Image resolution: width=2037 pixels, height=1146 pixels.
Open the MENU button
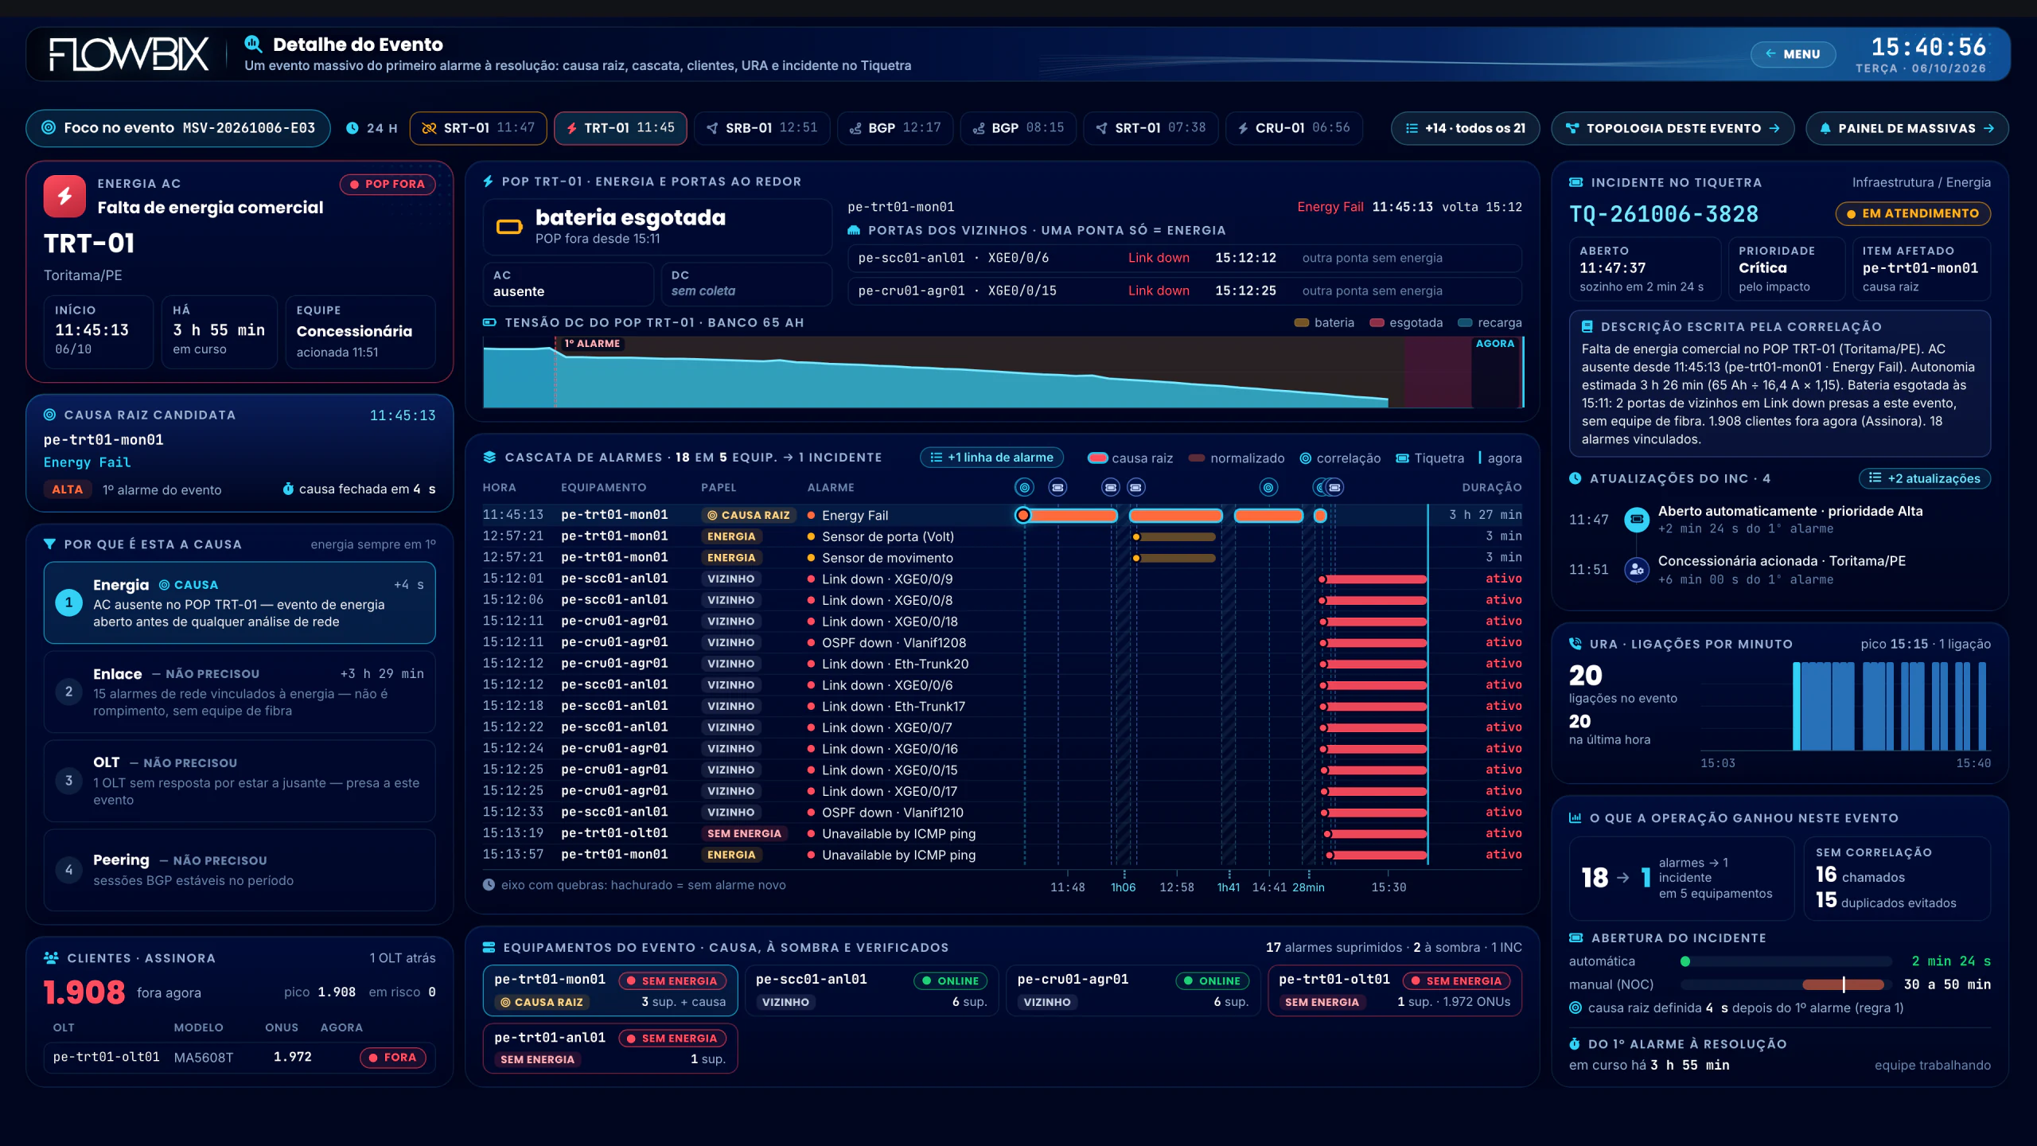(x=1794, y=54)
